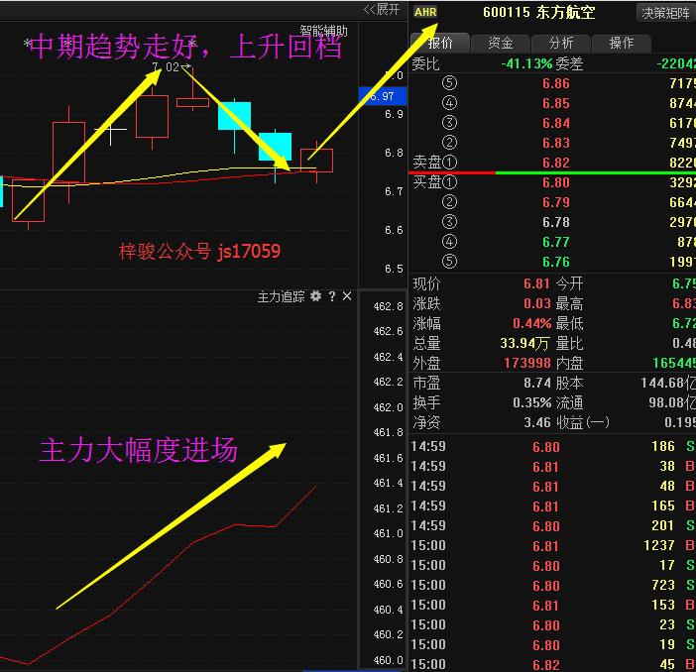Click 卖盘① price 6.82

coord(556,163)
